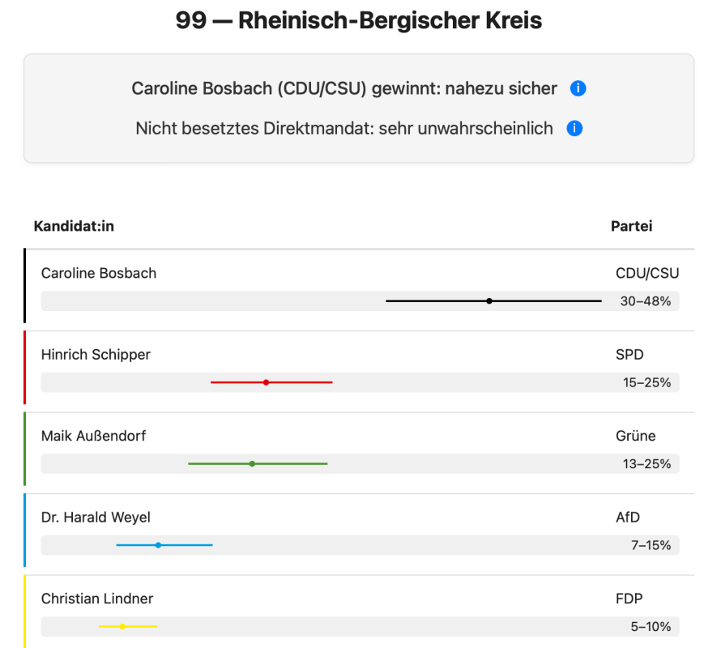Select Dr. Harald Weyel's name
The image size is (704, 648).
96,518
